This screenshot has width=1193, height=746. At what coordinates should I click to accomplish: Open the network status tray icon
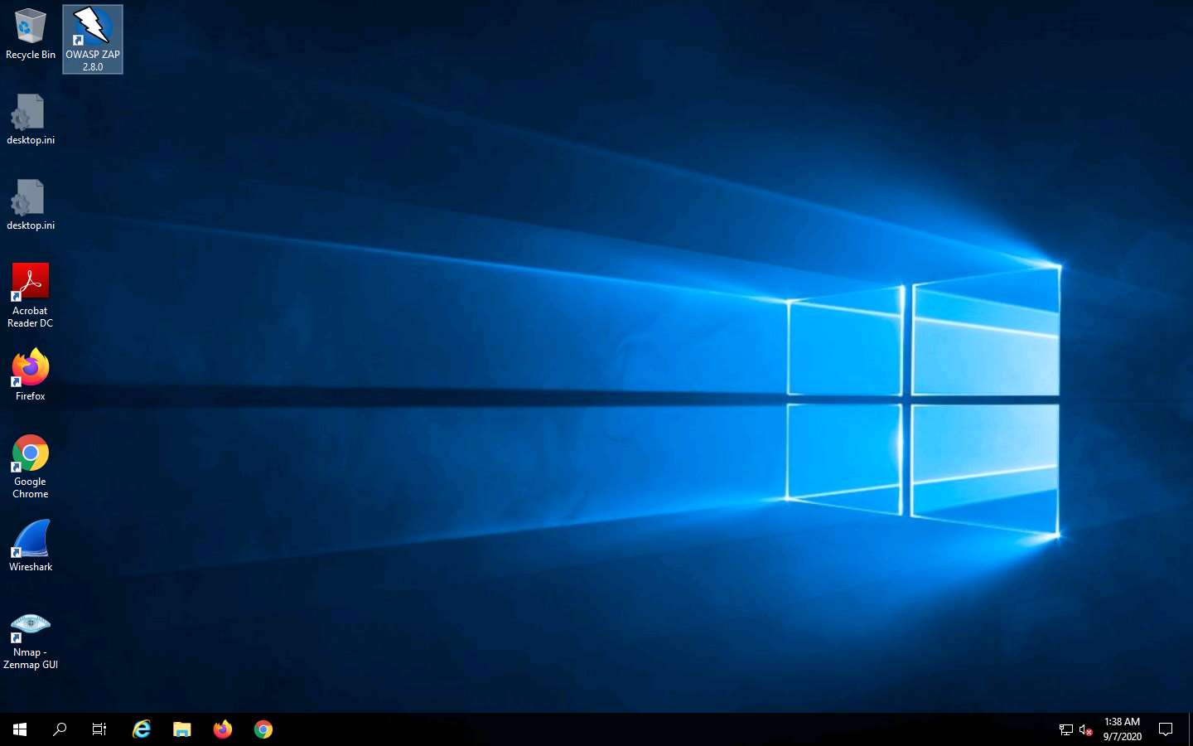tap(1065, 729)
